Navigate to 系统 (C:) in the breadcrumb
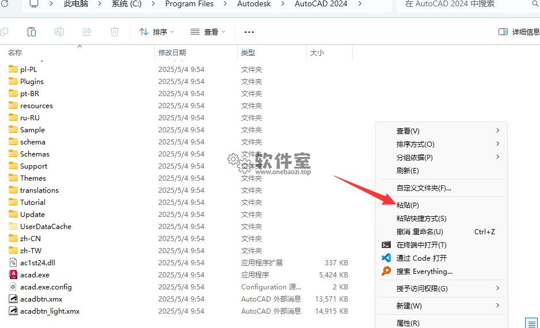The width and height of the screenshot is (540, 328). coord(127,4)
